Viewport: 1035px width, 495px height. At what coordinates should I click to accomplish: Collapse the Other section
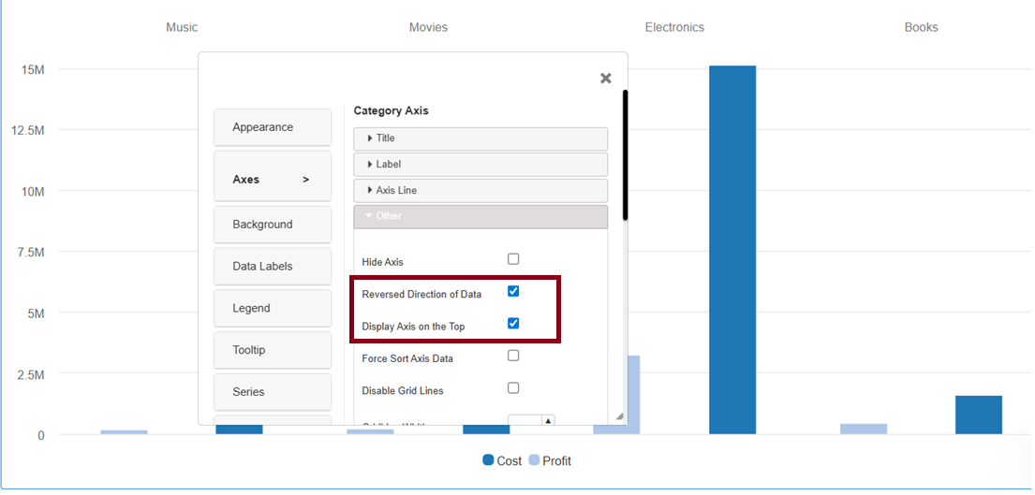[480, 216]
